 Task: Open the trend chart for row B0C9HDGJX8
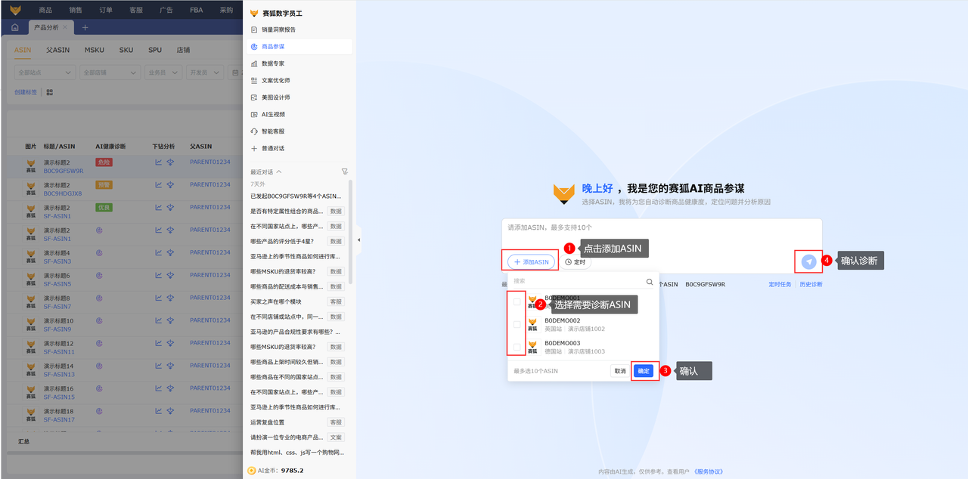[159, 184]
